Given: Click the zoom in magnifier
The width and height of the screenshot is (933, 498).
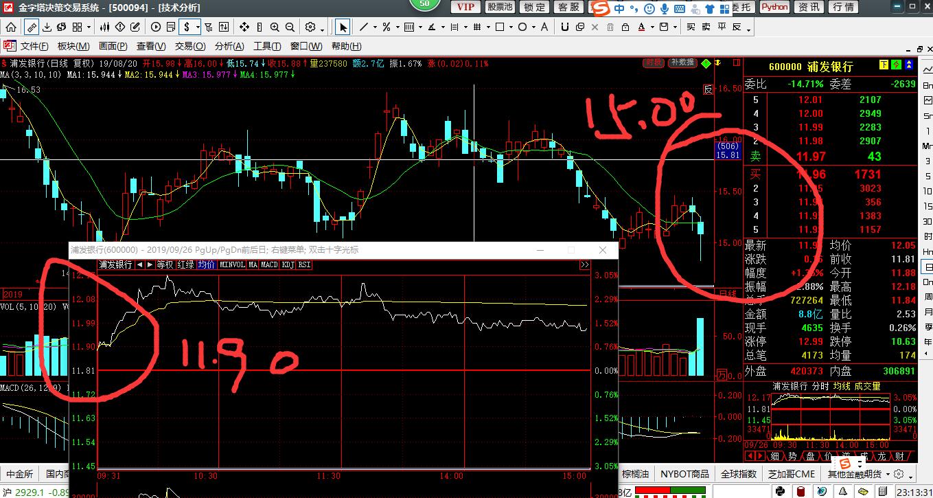Looking at the screenshot, I should point(275,27).
